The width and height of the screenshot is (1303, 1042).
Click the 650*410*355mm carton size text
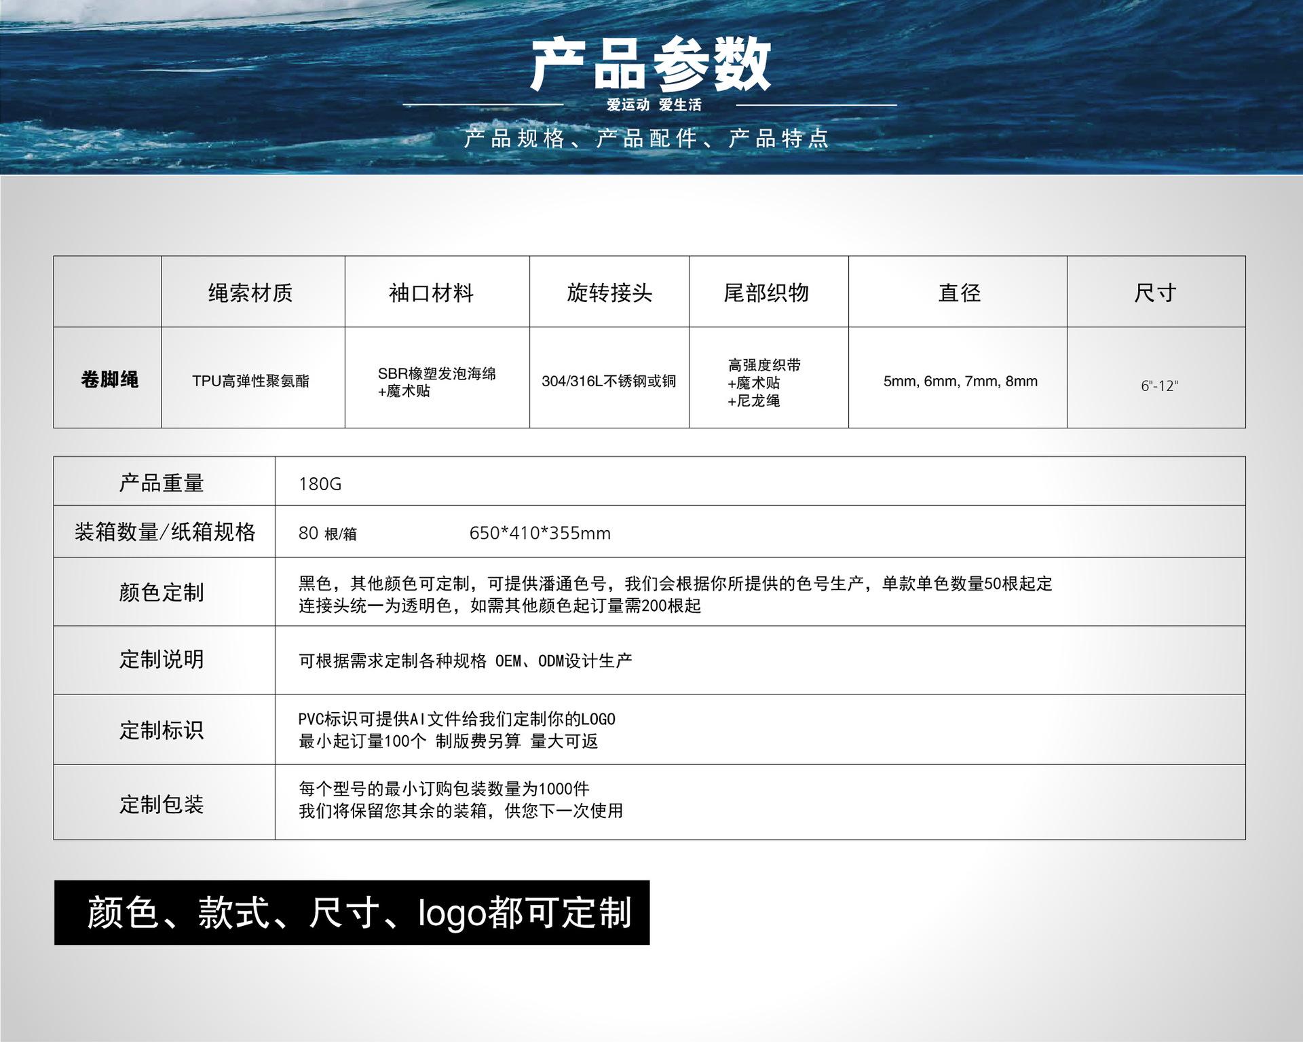coord(540,534)
